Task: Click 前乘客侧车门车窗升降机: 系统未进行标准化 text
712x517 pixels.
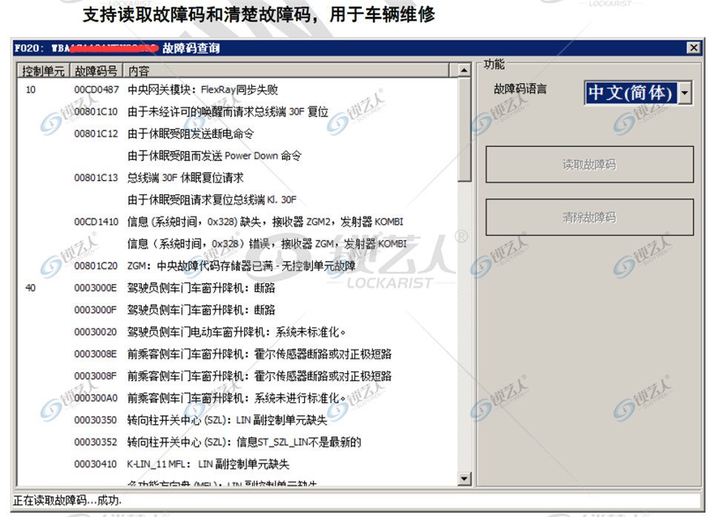Action: pyautogui.click(x=237, y=398)
